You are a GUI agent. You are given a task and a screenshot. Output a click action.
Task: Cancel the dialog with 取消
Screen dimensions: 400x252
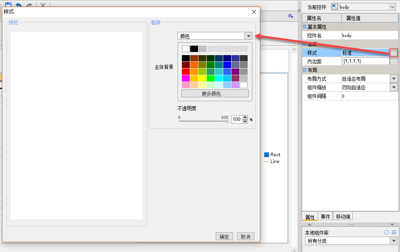click(x=245, y=236)
